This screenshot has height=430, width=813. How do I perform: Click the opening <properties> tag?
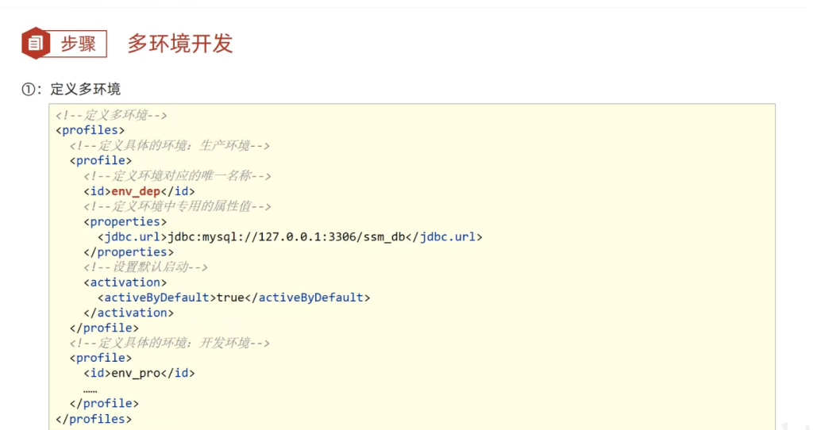(x=125, y=221)
